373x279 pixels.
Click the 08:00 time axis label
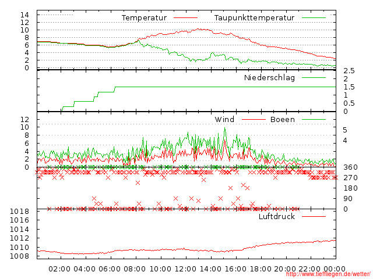pyautogui.click(x=135, y=269)
